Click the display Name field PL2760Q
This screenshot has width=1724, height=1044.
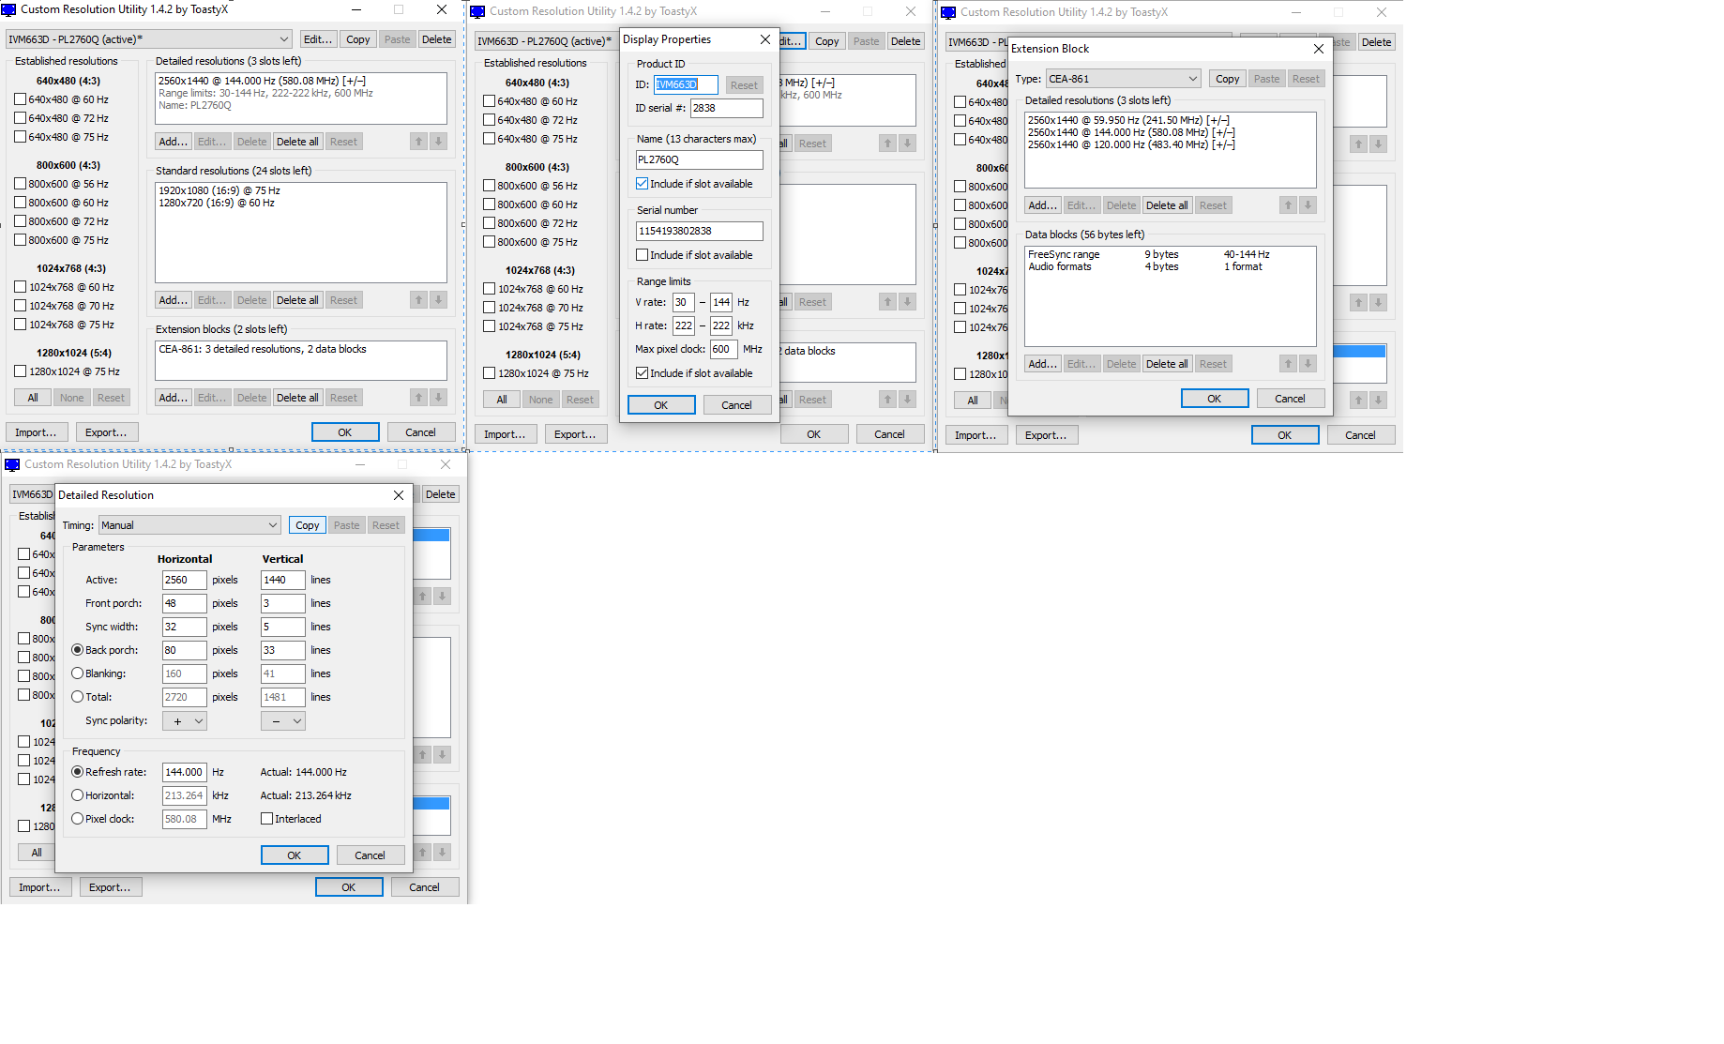(700, 159)
